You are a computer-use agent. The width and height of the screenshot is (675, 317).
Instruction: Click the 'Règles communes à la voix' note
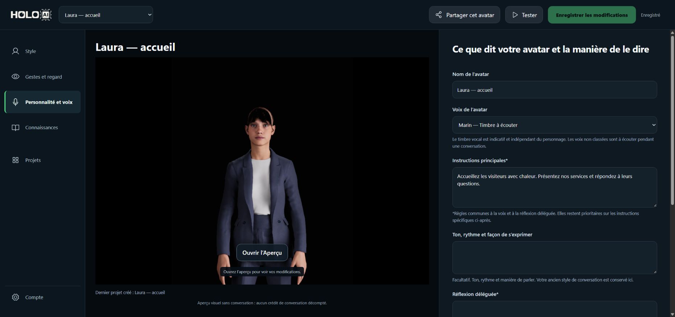pyautogui.click(x=546, y=217)
